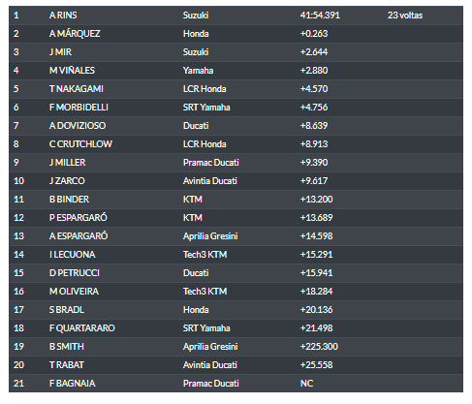
Task: Click the +13.689 gap for P ESPARGARÓ
Action: (316, 218)
